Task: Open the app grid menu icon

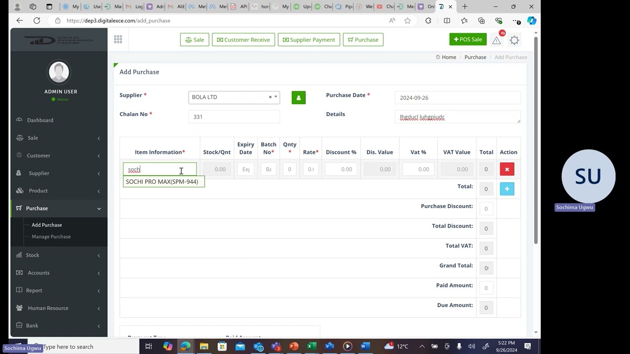Action: click(118, 39)
